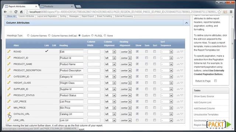Open Heading Alignment dropdown for WEIGHT_CLASS
Image resolution: width=236 pixels, height=132 pixels.
tap(126, 83)
